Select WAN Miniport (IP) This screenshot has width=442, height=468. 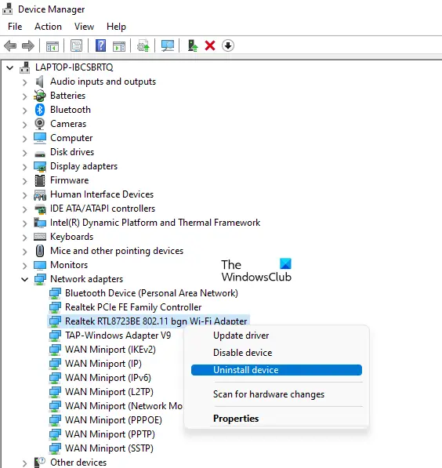pyautogui.click(x=103, y=364)
